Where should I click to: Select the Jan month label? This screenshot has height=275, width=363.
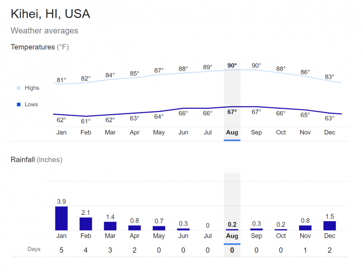pyautogui.click(x=61, y=132)
